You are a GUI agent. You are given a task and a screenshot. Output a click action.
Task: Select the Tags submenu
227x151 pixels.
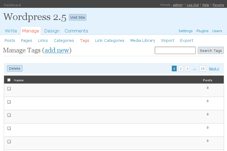pyautogui.click(x=84, y=41)
